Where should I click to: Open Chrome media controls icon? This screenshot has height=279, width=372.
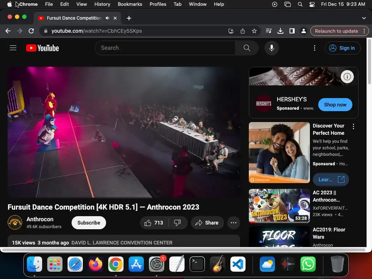pos(268,31)
